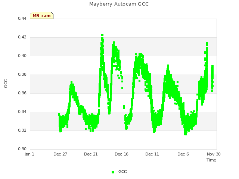
Task: Click the Dec 6 x-axis label
Action: [183, 154]
